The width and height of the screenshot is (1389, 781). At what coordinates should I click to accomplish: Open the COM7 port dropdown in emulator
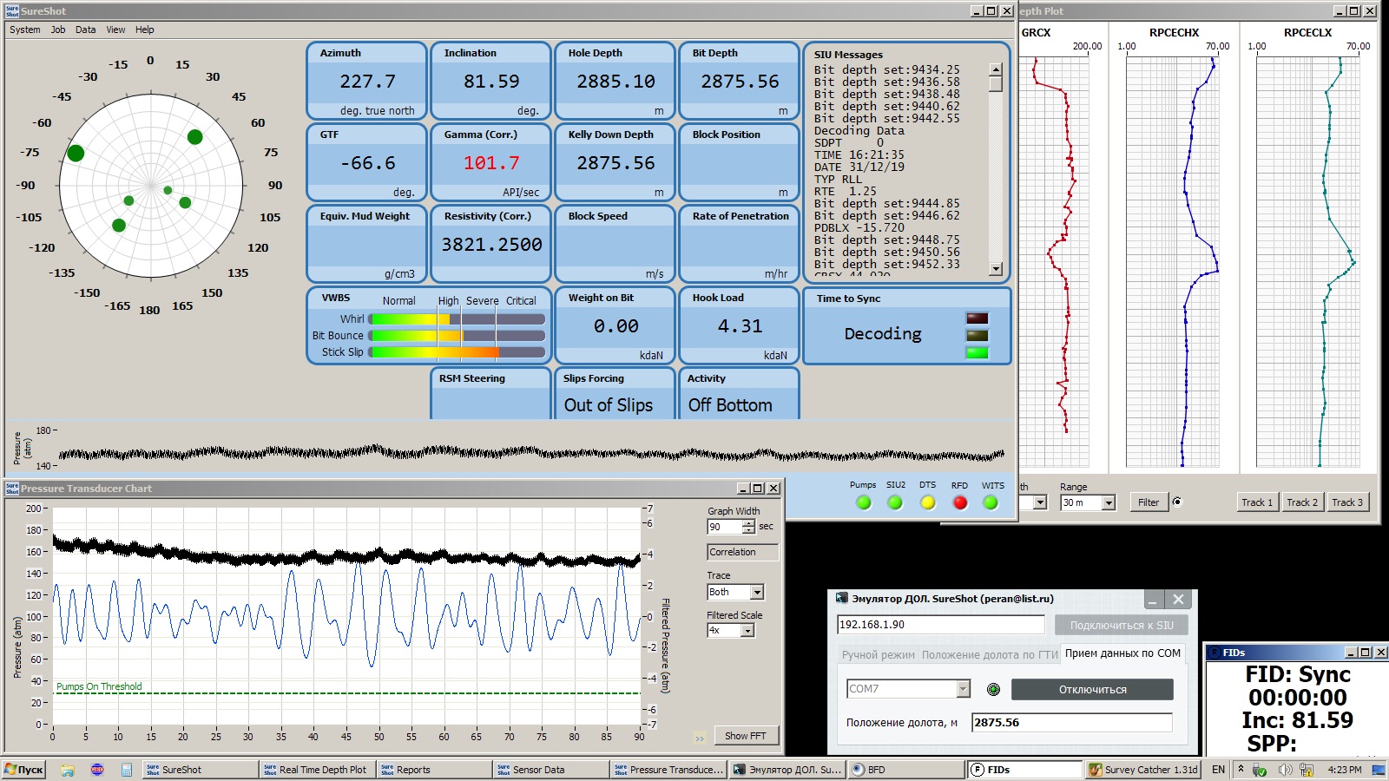[x=963, y=689]
